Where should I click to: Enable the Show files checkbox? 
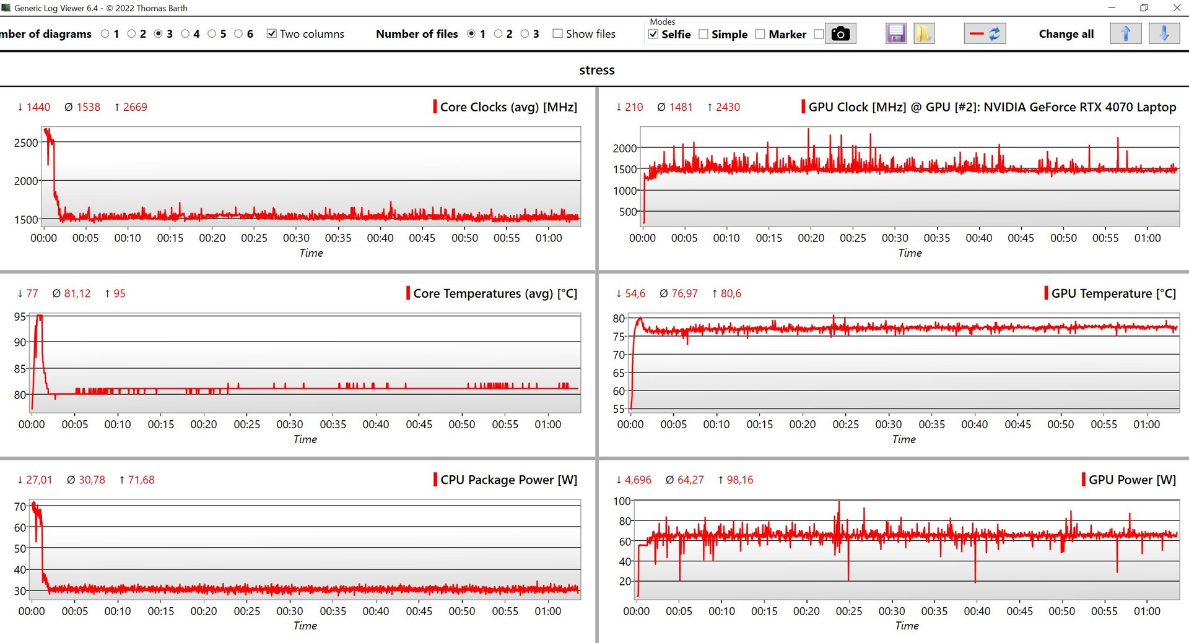coord(557,34)
